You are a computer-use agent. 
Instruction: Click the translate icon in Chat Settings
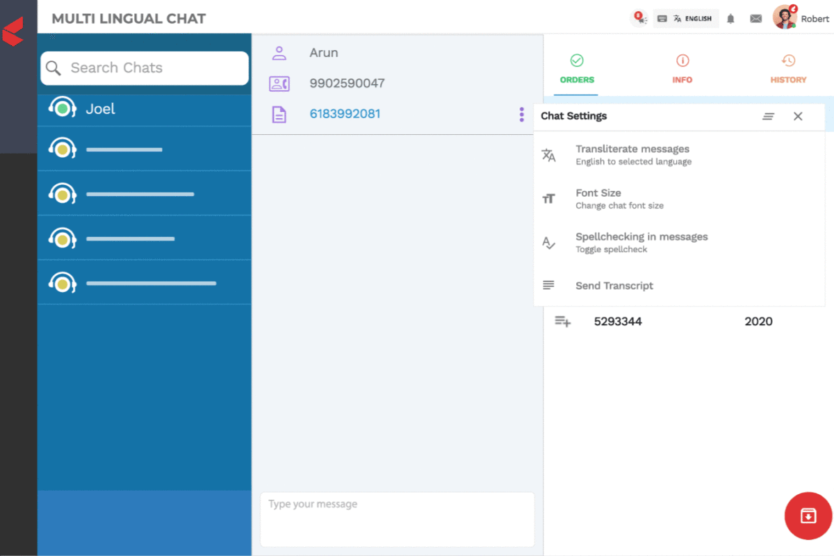[x=548, y=155]
